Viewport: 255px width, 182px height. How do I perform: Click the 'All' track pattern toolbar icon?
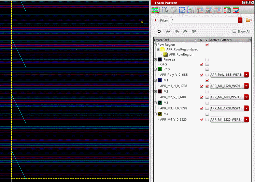[x=209, y=10]
